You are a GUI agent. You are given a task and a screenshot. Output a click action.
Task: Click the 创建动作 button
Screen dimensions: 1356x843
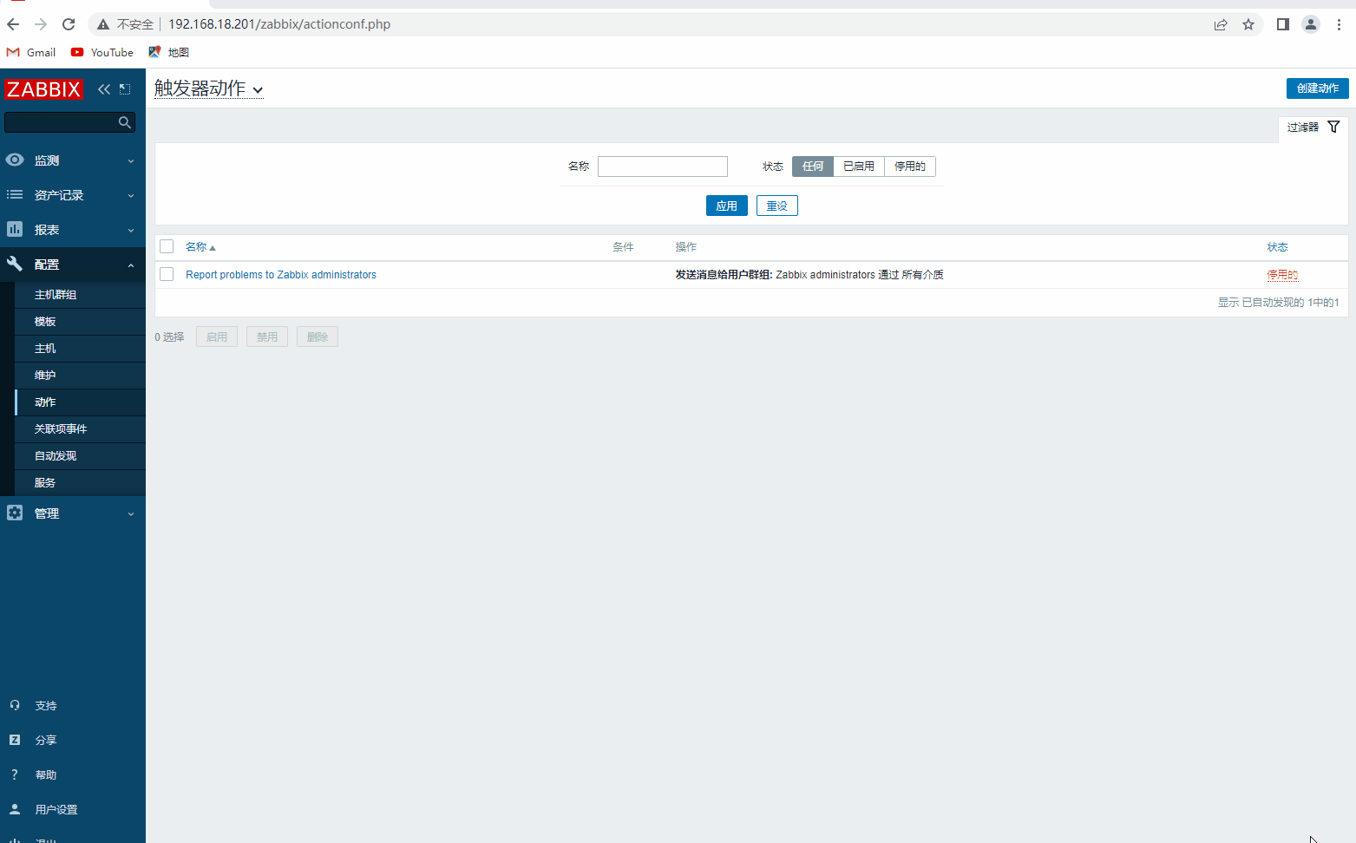[1317, 88]
